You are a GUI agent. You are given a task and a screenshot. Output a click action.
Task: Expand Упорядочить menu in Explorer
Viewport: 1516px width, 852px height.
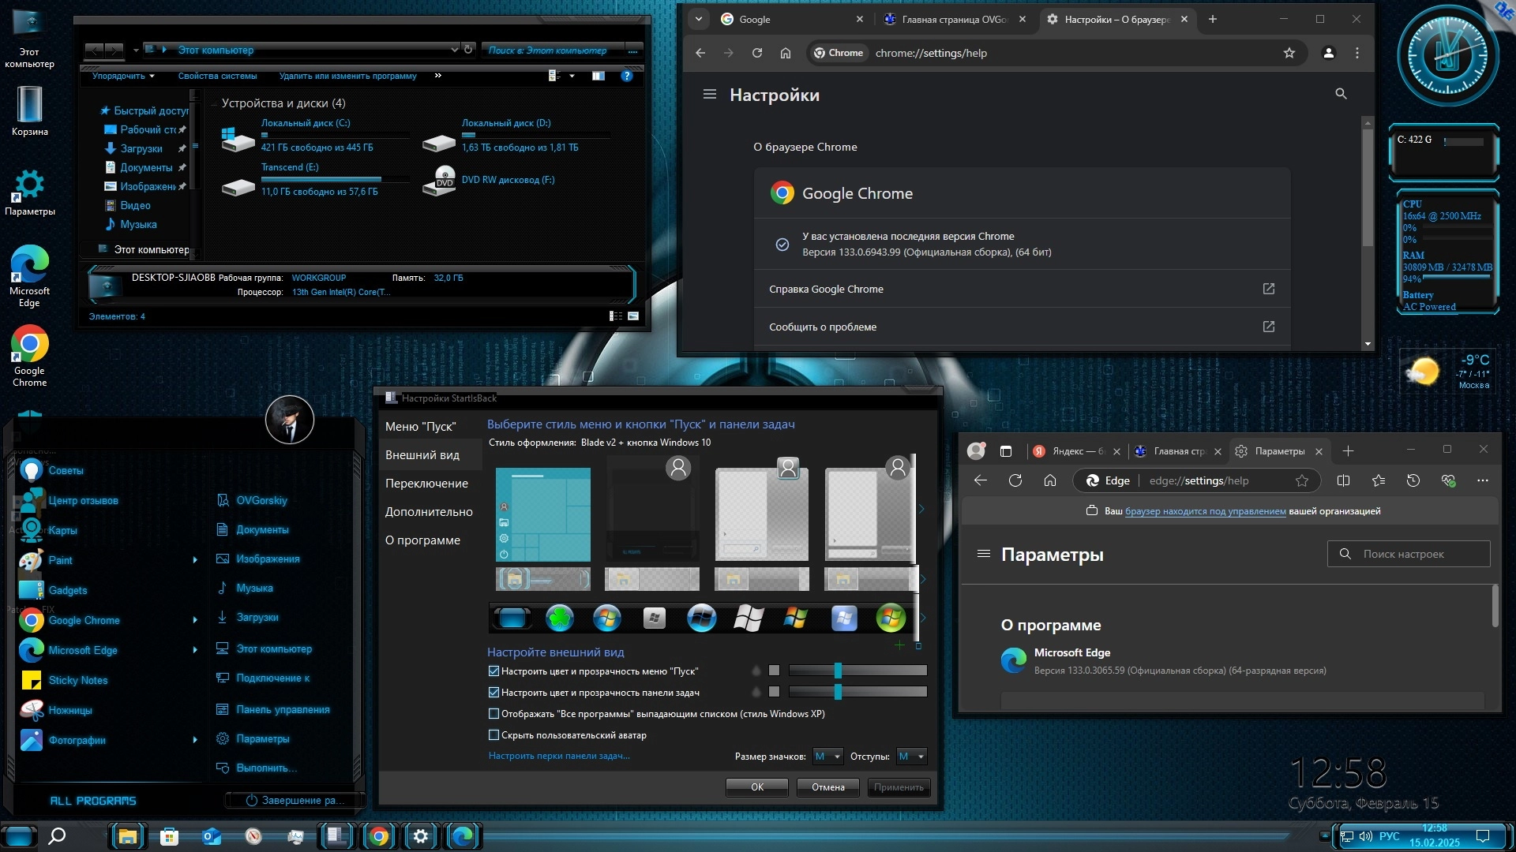123,77
